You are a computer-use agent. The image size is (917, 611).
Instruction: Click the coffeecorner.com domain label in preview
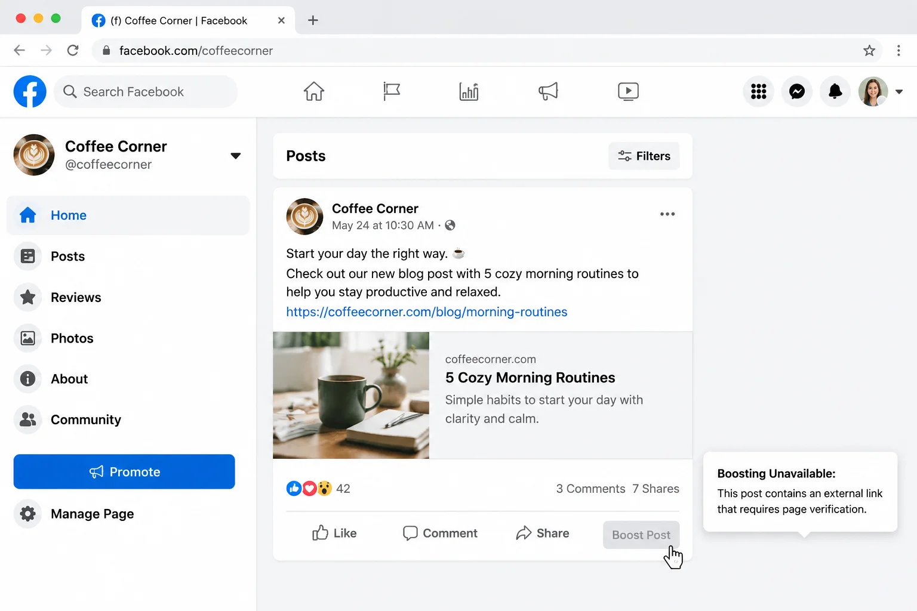coord(491,359)
